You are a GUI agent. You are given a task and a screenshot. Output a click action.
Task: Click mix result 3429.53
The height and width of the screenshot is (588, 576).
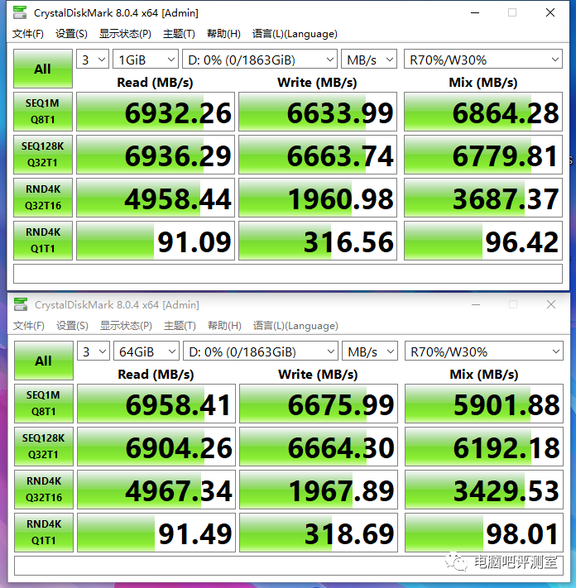[x=483, y=490]
